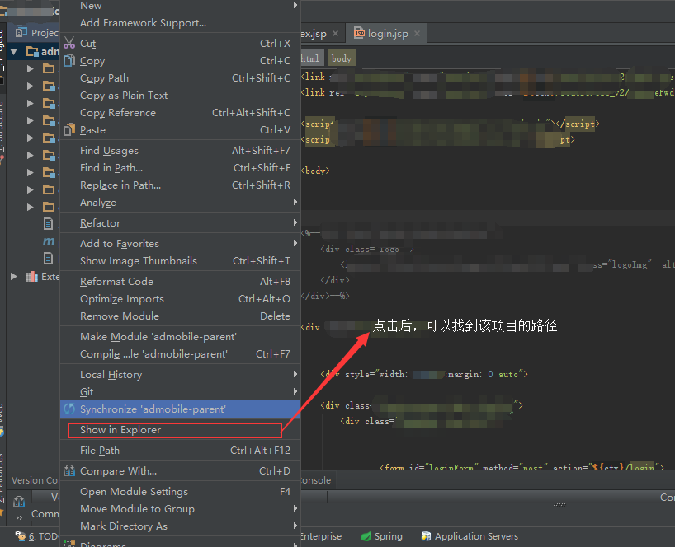Select Copy as Plain Text

coord(181,96)
